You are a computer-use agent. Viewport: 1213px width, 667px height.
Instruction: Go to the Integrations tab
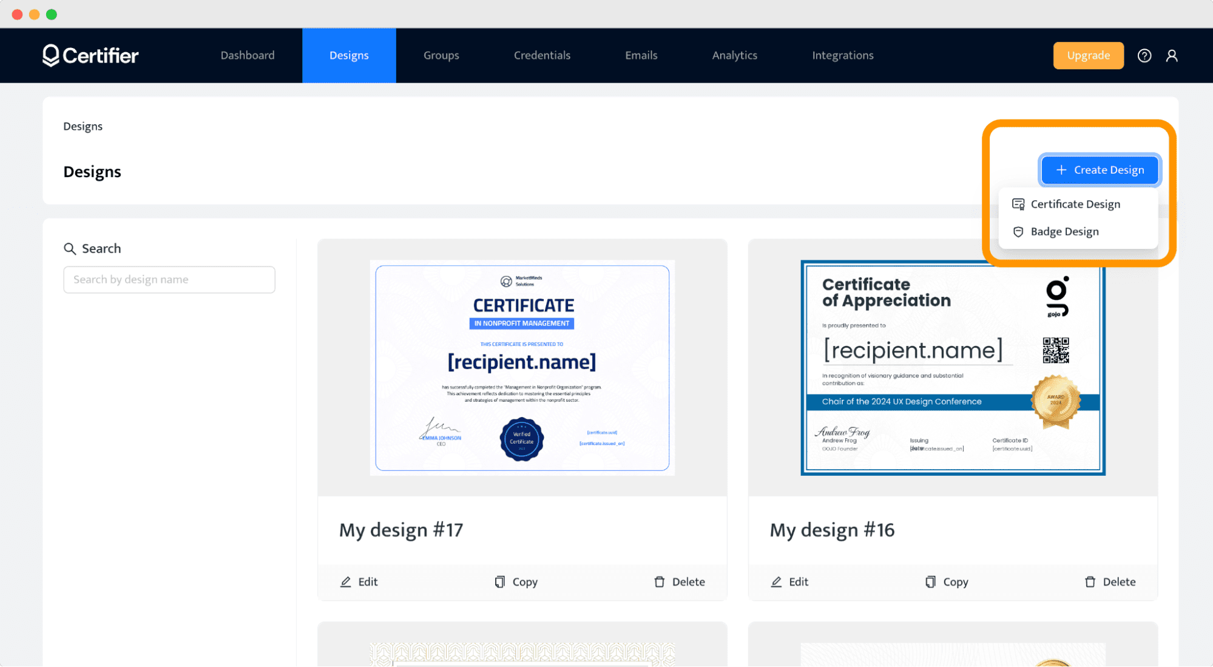click(x=842, y=55)
